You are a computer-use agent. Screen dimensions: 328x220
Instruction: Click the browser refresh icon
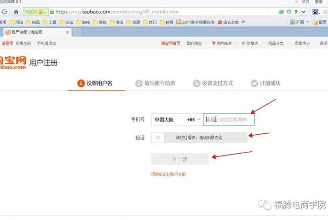click(x=4, y=12)
